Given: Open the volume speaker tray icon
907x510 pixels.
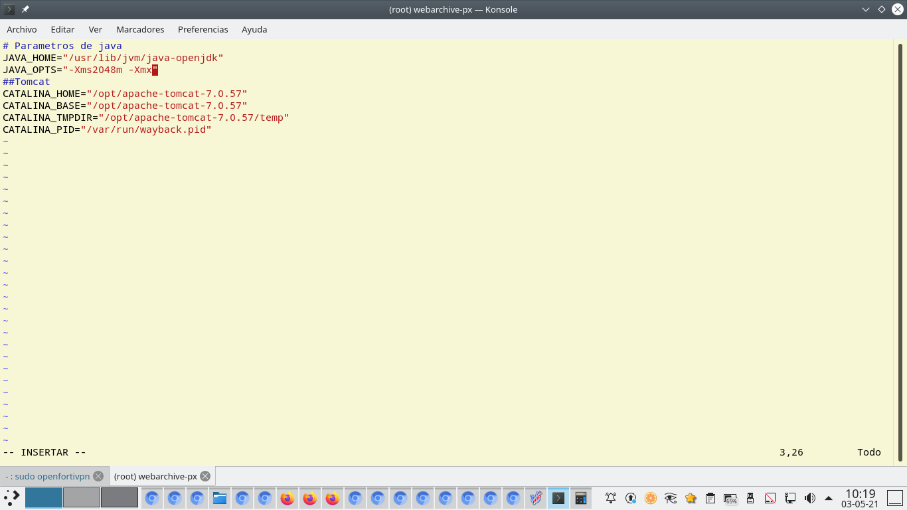Looking at the screenshot, I should (x=810, y=498).
